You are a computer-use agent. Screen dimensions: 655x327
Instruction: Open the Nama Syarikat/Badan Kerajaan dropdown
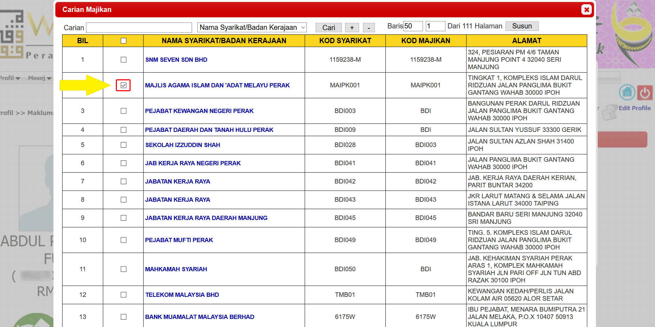click(x=252, y=27)
